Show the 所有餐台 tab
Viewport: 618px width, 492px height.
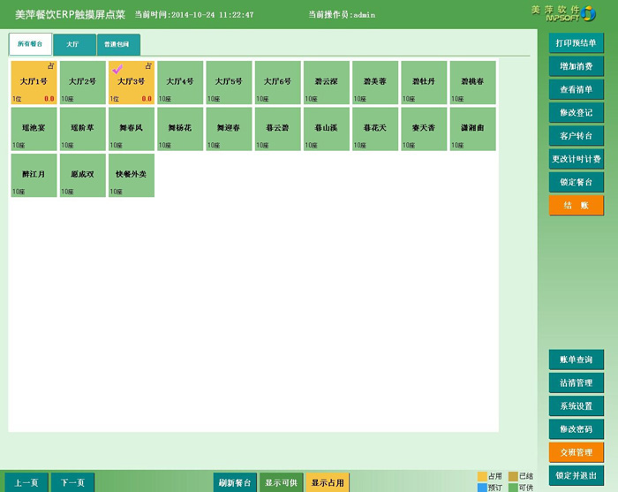[x=30, y=44]
